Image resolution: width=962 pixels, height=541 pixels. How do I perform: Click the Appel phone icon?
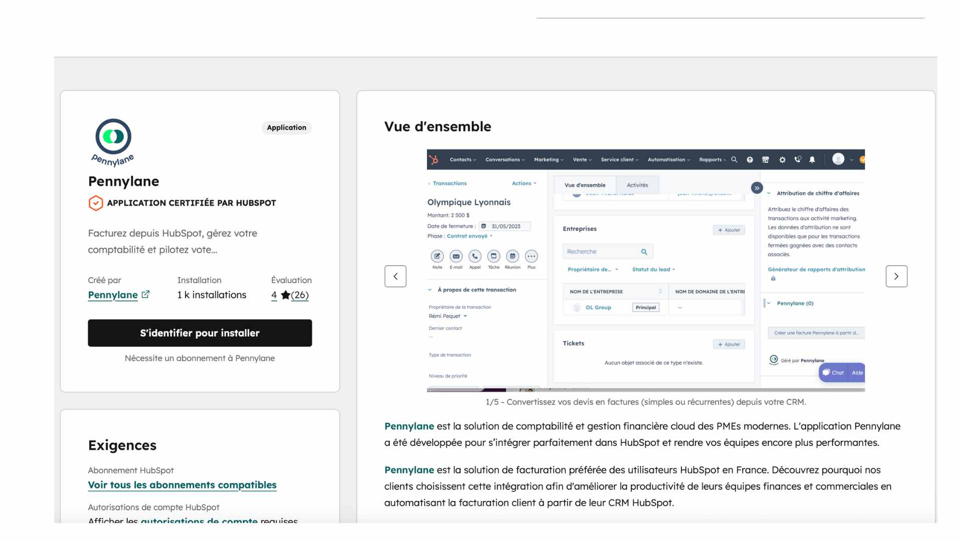click(x=474, y=256)
